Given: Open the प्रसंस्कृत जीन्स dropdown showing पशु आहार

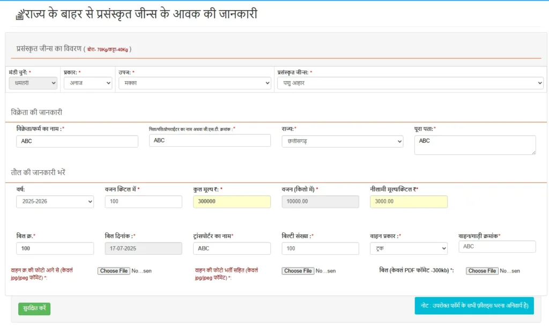Looking at the screenshot, I should [409, 83].
